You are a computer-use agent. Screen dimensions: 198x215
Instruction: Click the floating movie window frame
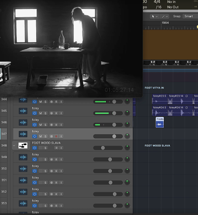(71, 48)
